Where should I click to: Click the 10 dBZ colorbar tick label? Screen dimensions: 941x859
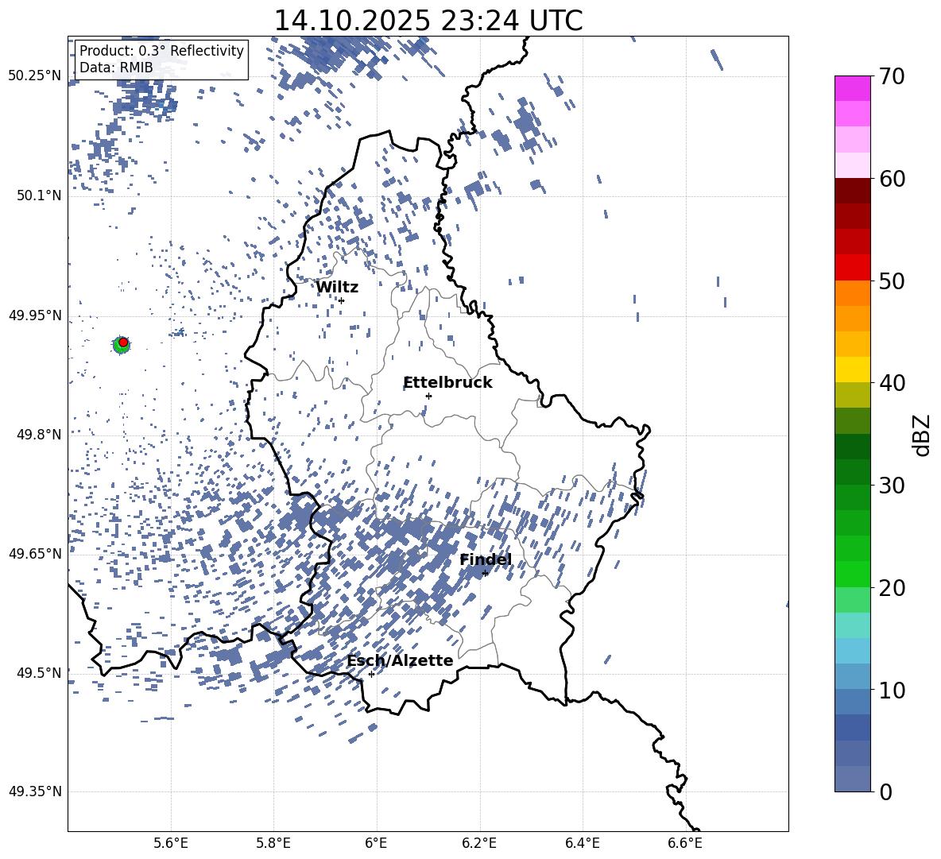click(892, 690)
